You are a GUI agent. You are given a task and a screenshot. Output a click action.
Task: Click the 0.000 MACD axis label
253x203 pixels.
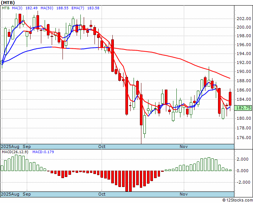click(x=243, y=171)
